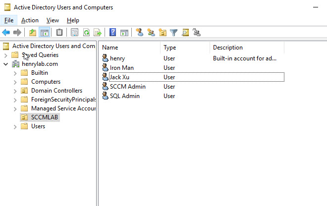The image size is (327, 206).
Task: Click the Refresh toolbar icon
Action: 86,33
